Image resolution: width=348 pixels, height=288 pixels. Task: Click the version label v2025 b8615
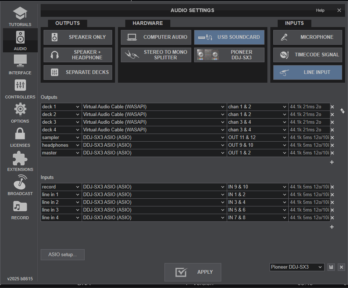click(x=20, y=279)
